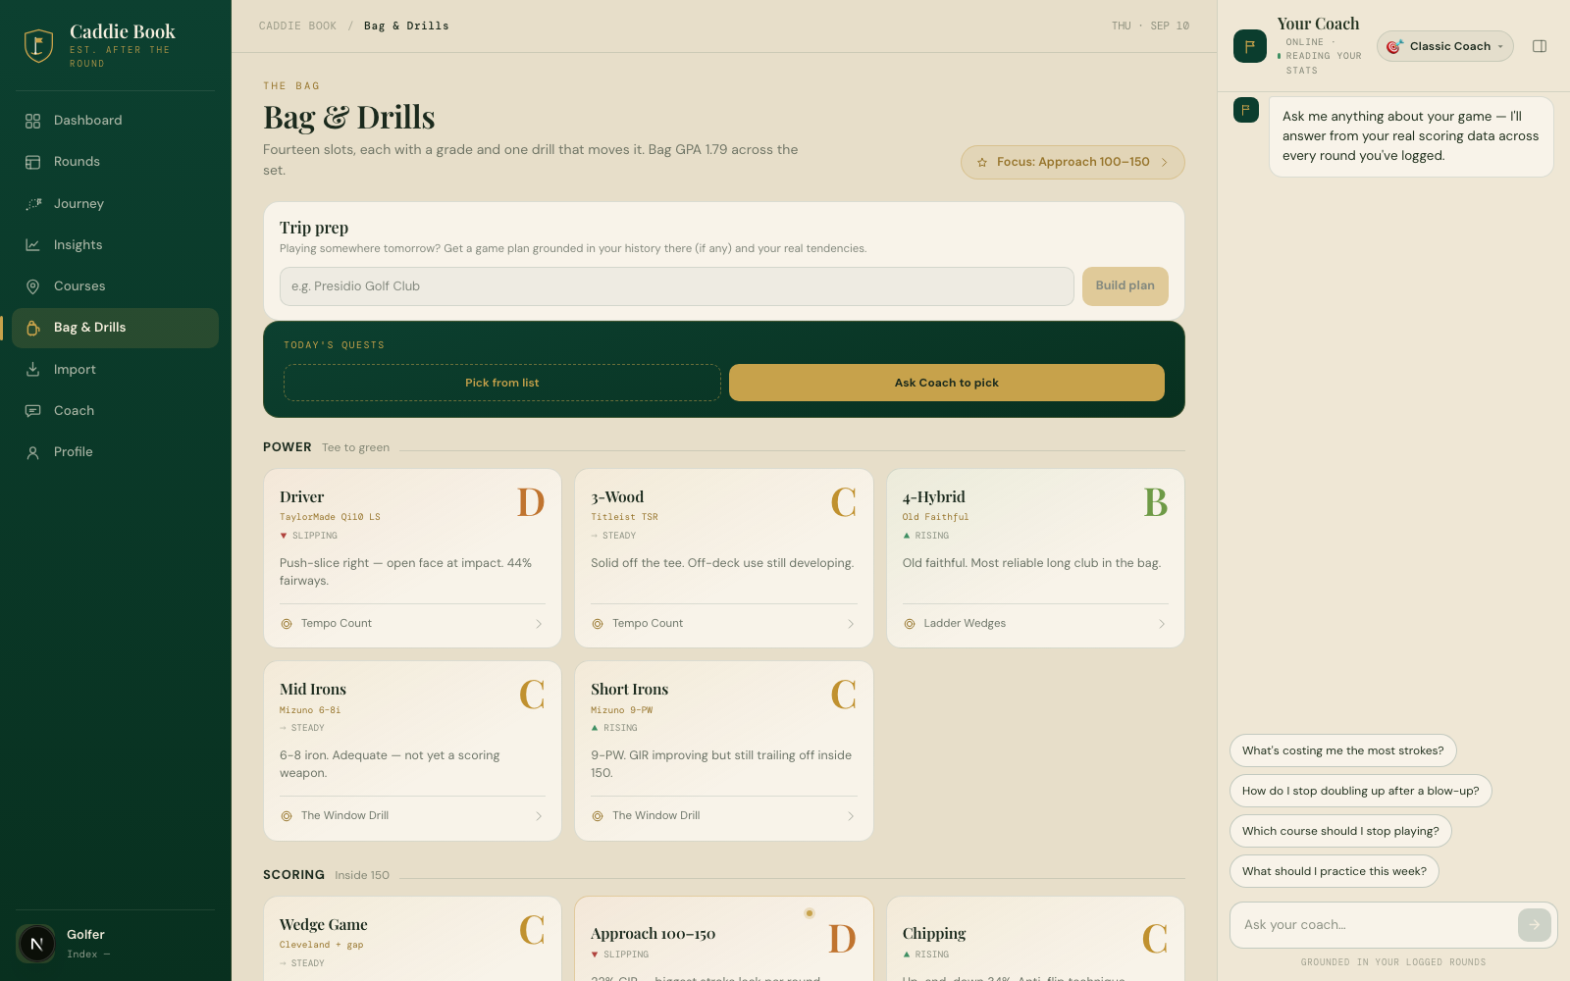The height and width of the screenshot is (981, 1570).
Task: Ask "How do I stop doubling up after a blow-up?"
Action: click(x=1360, y=791)
